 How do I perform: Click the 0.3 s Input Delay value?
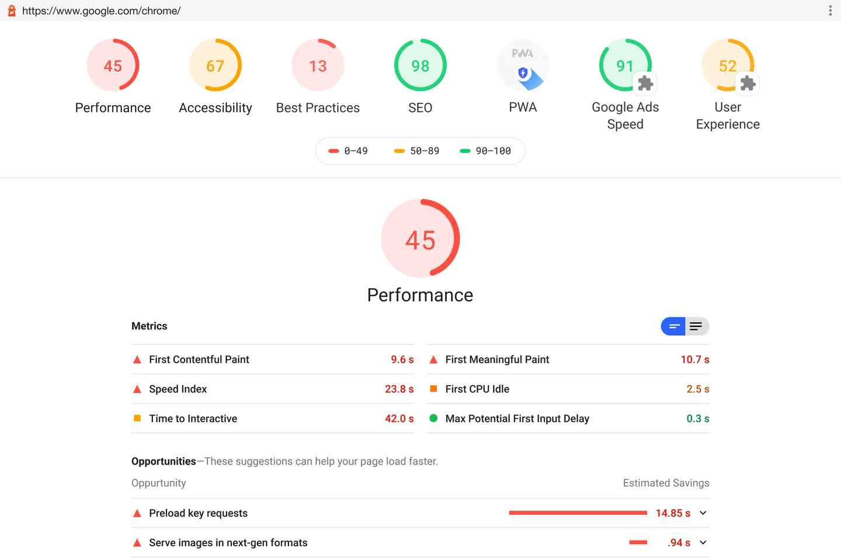(x=698, y=418)
